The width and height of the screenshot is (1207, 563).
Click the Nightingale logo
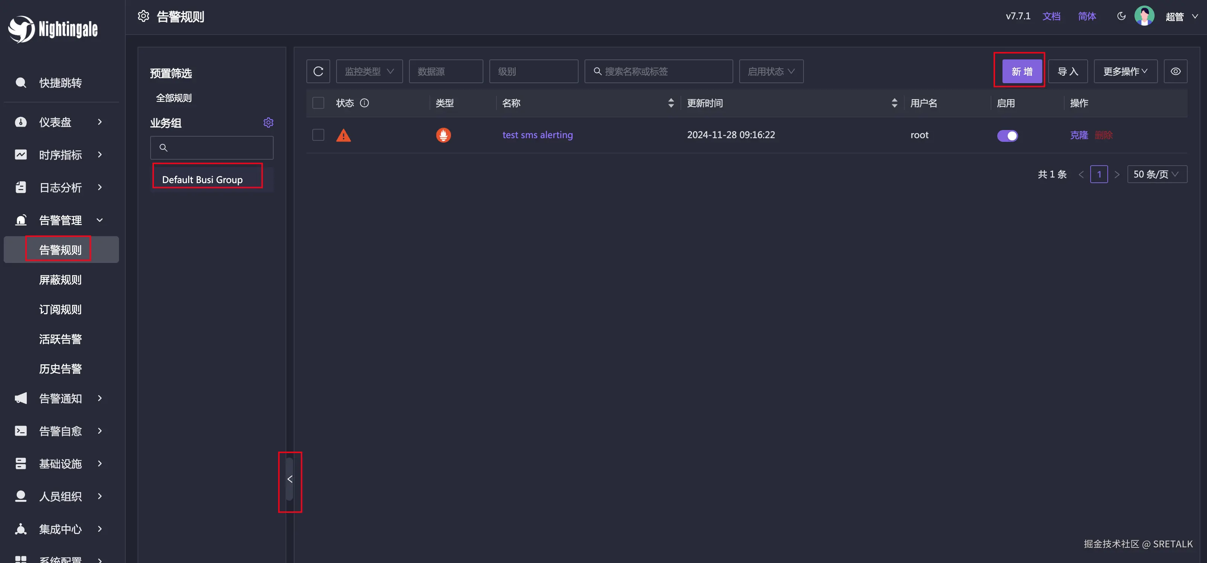coord(53,29)
